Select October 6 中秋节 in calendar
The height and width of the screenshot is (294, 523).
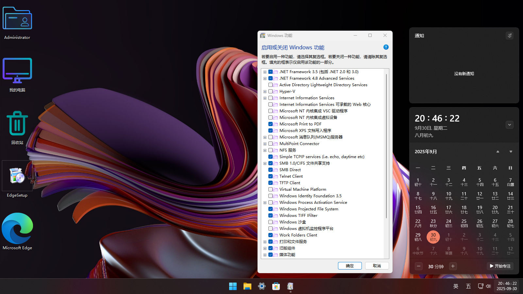point(418,251)
